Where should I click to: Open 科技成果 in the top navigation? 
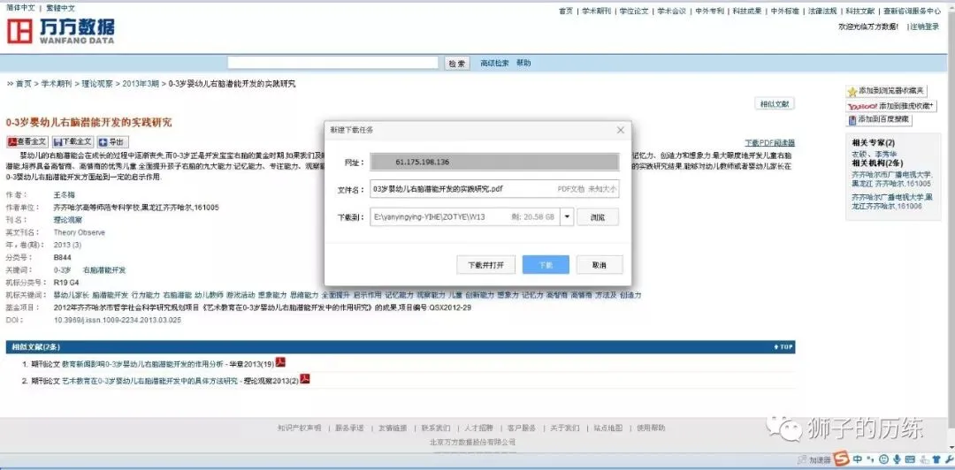click(x=746, y=11)
